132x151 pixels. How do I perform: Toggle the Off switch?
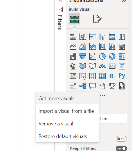click(121, 139)
